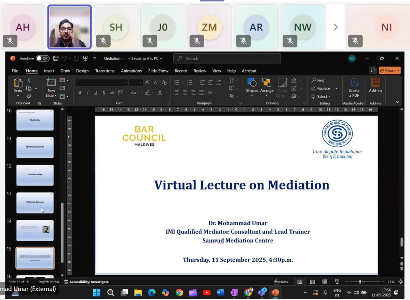Apply justify paragraph alignment
The height and width of the screenshot is (300, 410).
pos(202,92)
